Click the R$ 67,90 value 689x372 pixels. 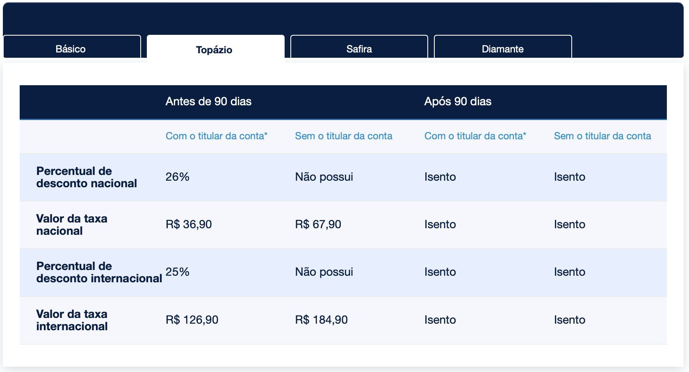(318, 225)
